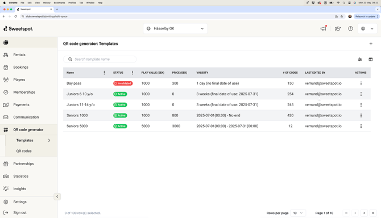The width and height of the screenshot is (381, 218).
Task: Open actions menu for Juniors 11-14 y/o
Action: (361, 105)
